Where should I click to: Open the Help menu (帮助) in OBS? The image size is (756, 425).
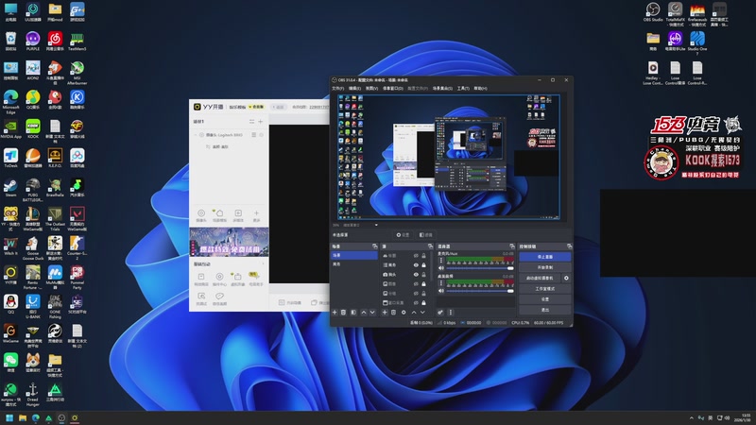(480, 88)
